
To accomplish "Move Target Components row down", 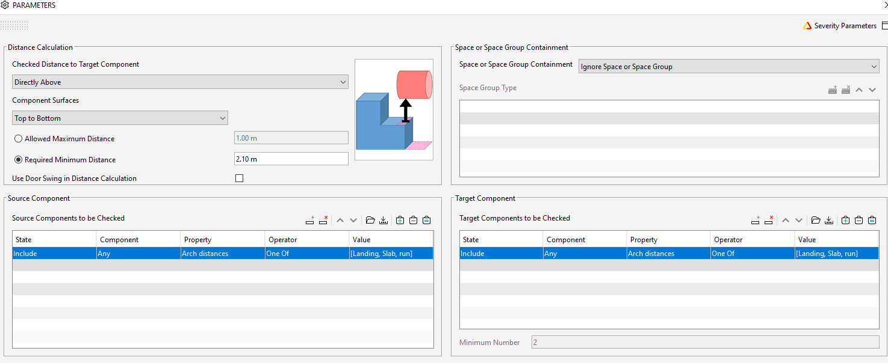I will click(799, 221).
